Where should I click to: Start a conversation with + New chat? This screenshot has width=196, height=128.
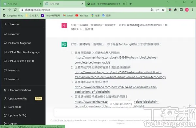23,24
